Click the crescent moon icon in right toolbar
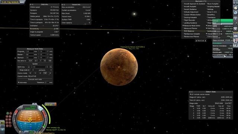 point(235,29)
